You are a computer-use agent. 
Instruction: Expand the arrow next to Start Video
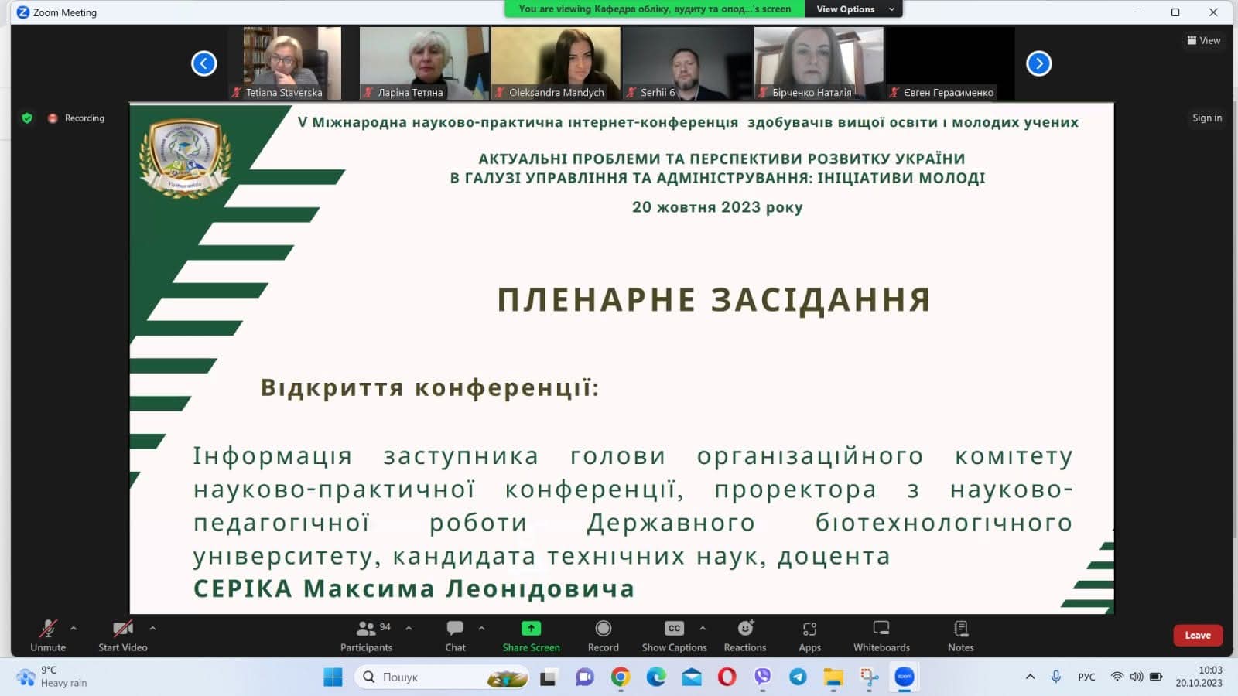[x=152, y=629]
